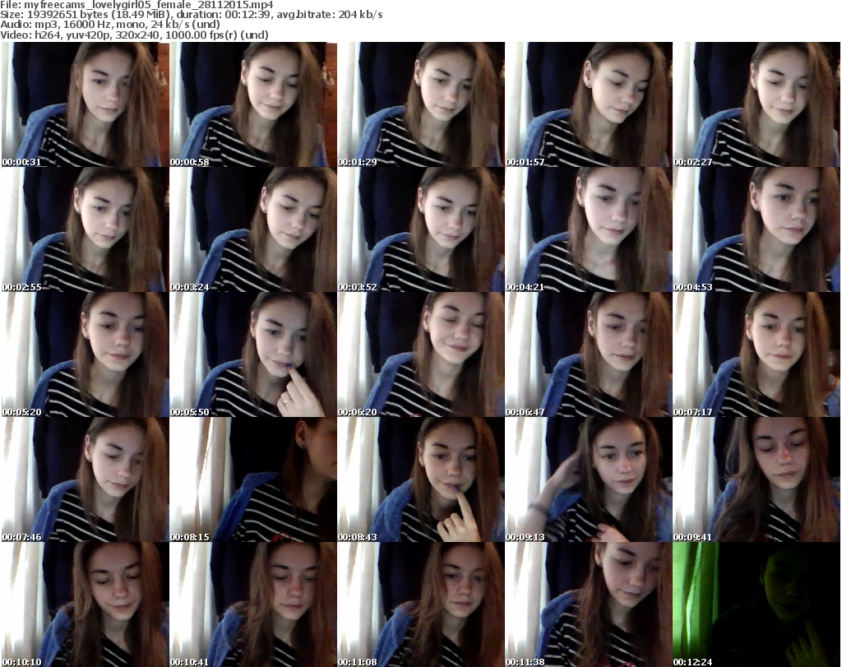Select the frame stamped 00:00:58
Viewport: 842px width, 667px height.
pos(253,104)
